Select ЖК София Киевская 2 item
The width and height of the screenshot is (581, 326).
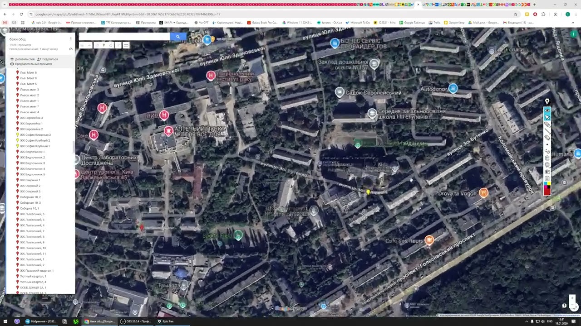tap(35, 135)
